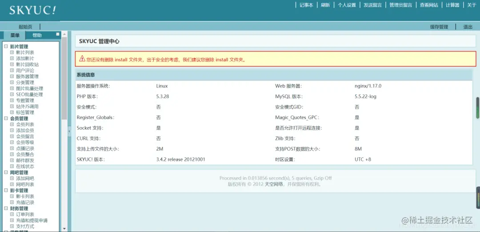Switch to the 帮助 sidebar tab

[37, 35]
